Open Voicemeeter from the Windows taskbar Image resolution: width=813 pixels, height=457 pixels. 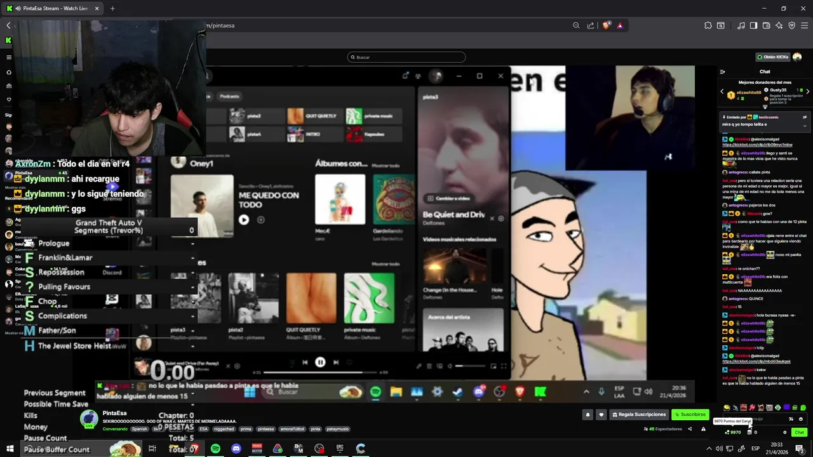coord(257,449)
